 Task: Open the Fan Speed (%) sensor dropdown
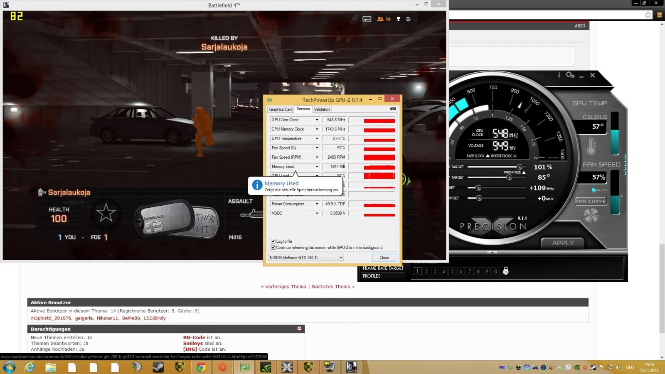317,148
